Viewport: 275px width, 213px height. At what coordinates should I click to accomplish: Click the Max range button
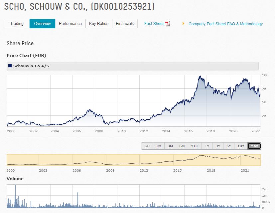pos(254,146)
